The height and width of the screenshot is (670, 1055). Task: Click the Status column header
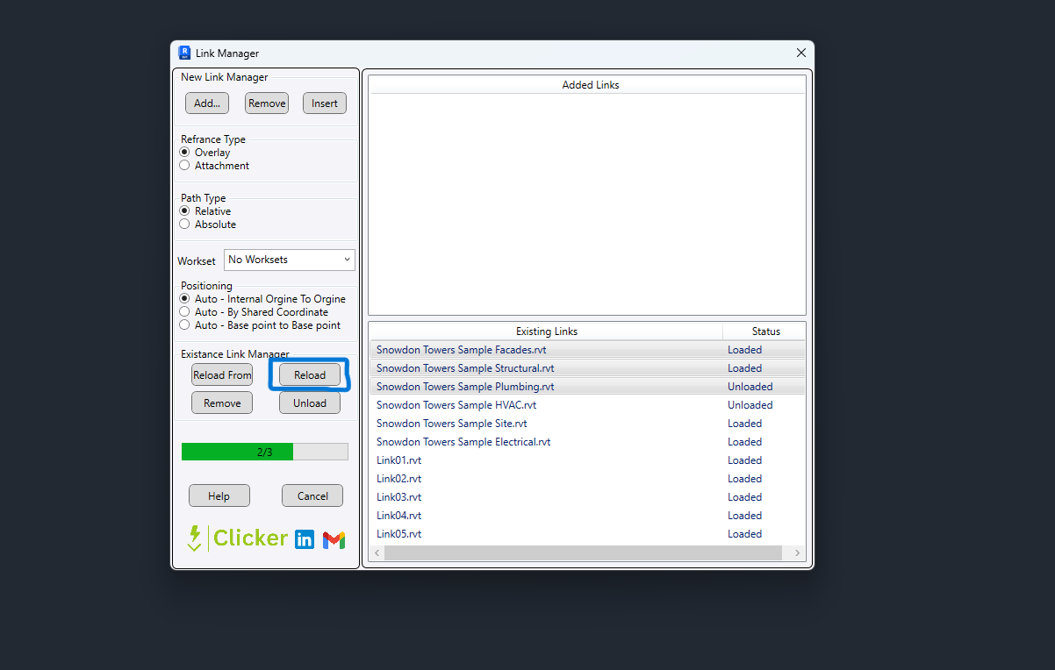click(x=764, y=331)
